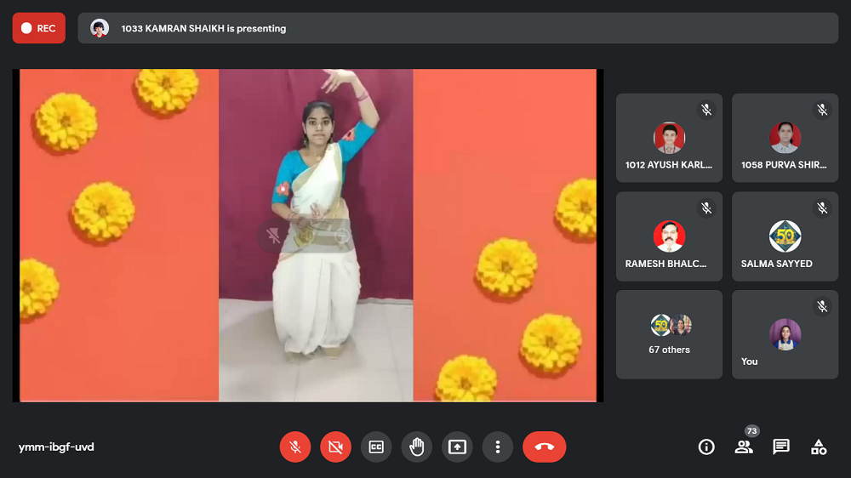Click mute icon on 1058 PURVA SHIR tile

click(822, 110)
